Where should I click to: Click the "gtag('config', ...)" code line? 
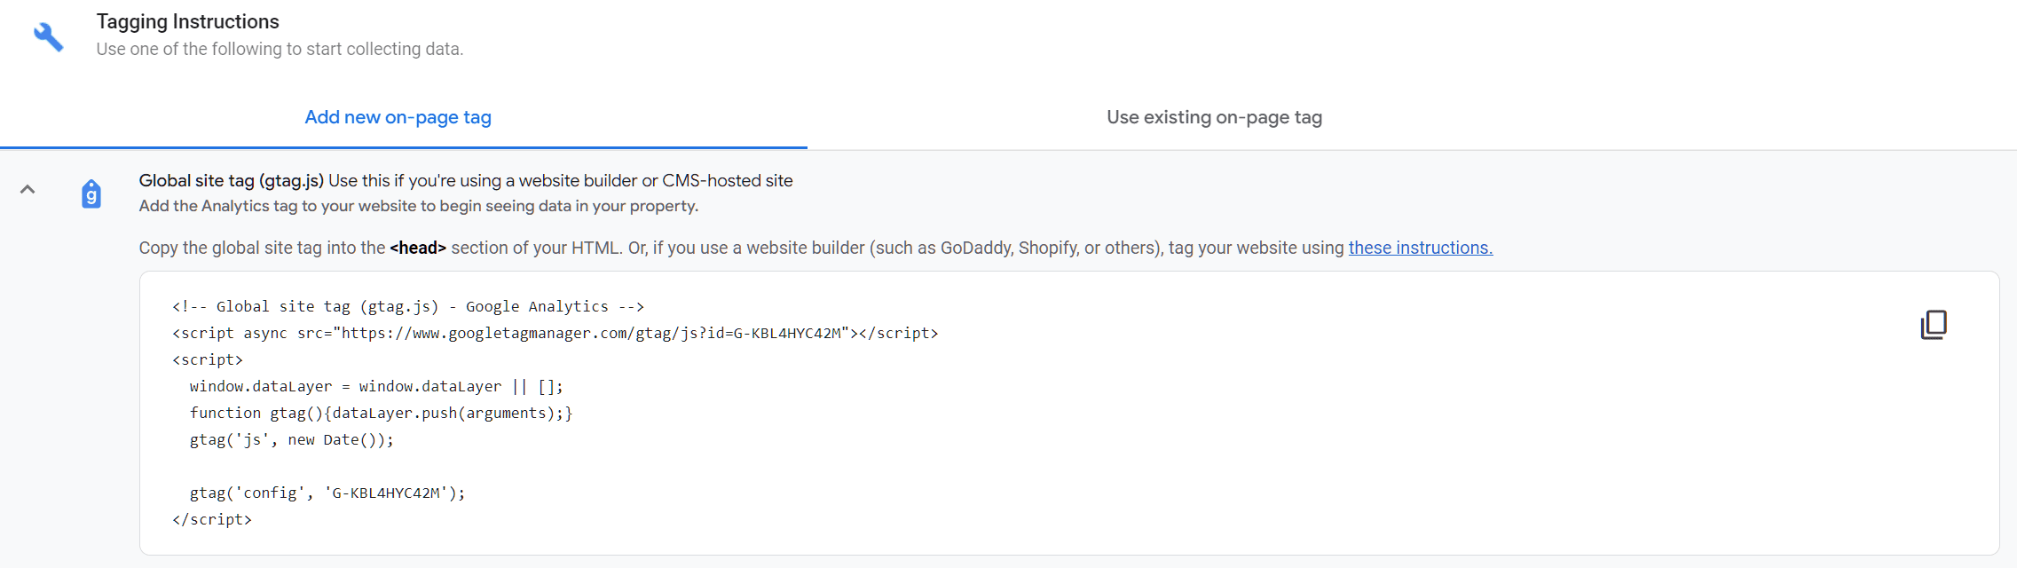coord(327,493)
